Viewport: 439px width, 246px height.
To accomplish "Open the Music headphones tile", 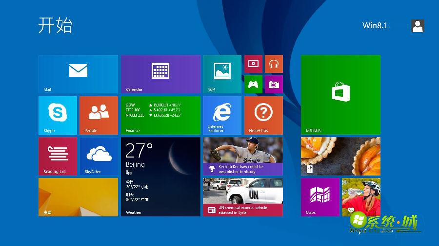I will (274, 64).
